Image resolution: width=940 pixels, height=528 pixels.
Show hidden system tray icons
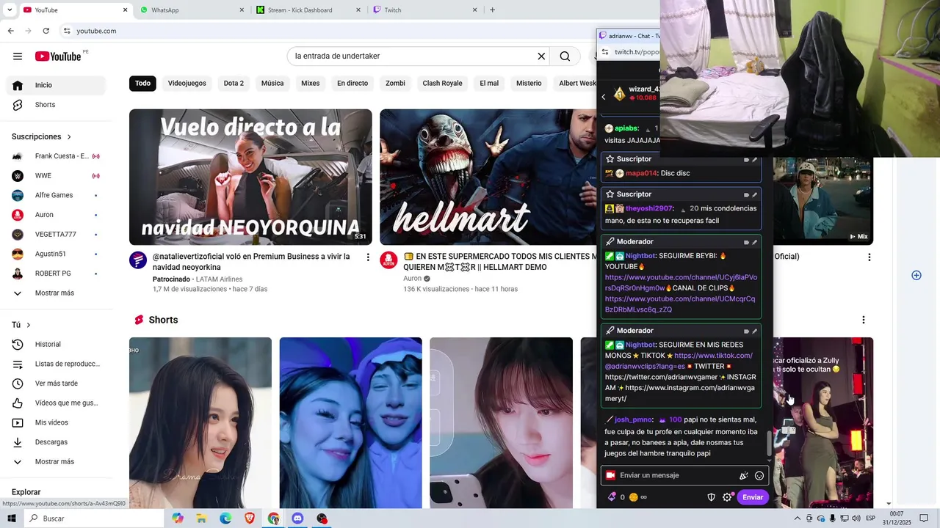pyautogui.click(x=798, y=518)
